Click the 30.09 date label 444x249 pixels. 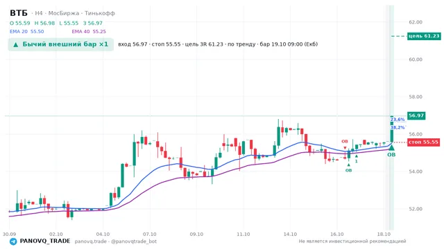[x=9, y=234]
